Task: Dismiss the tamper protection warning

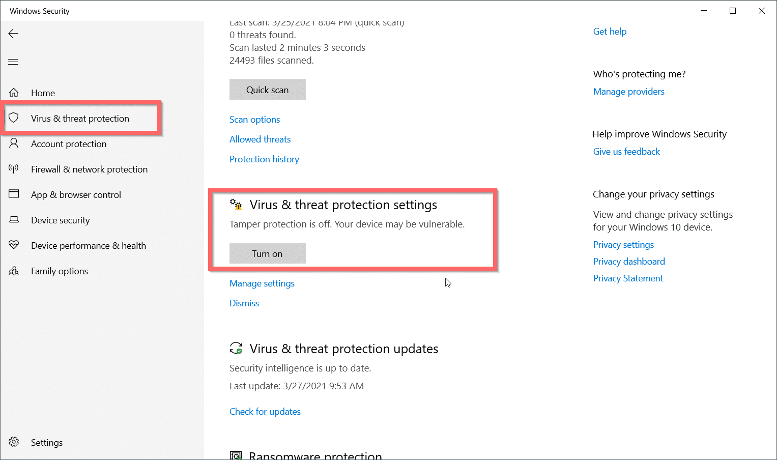Action: [244, 303]
